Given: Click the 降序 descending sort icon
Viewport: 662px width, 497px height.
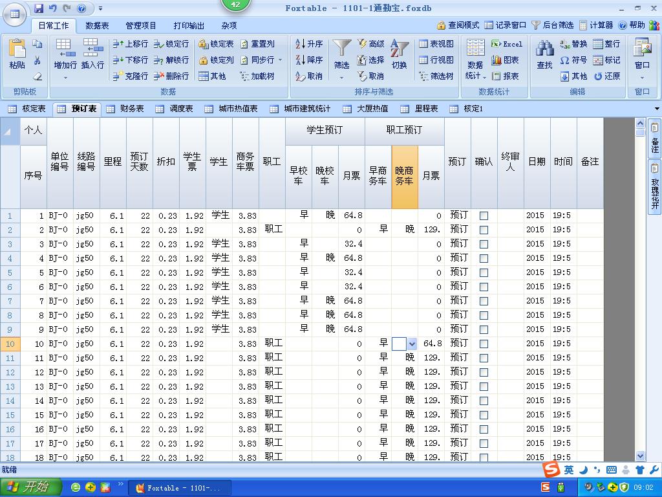Looking at the screenshot, I should [x=300, y=60].
